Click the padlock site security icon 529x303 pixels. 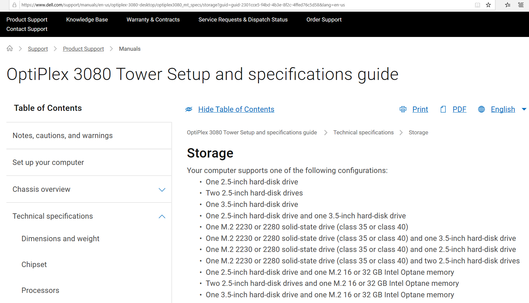point(14,5)
